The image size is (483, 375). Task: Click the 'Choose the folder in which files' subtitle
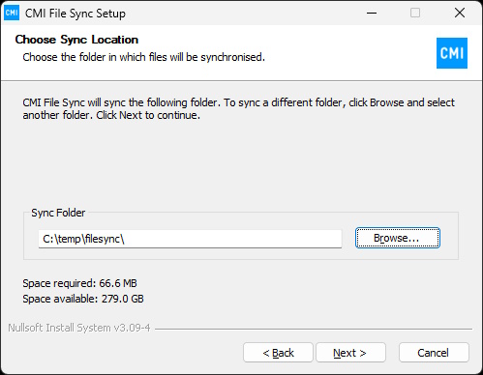[144, 57]
